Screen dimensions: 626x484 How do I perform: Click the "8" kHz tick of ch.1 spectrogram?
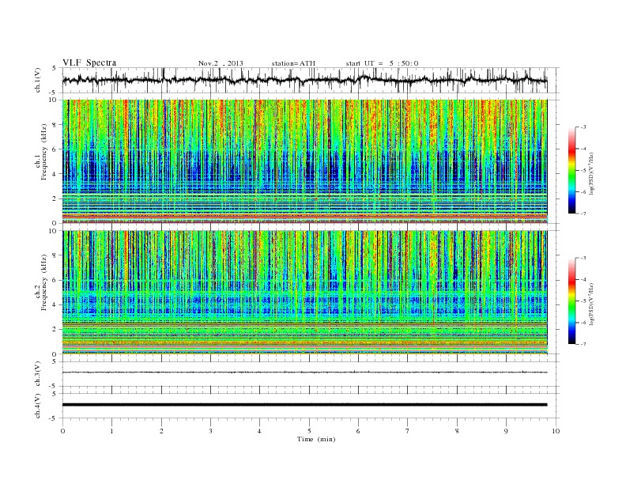tap(55, 125)
